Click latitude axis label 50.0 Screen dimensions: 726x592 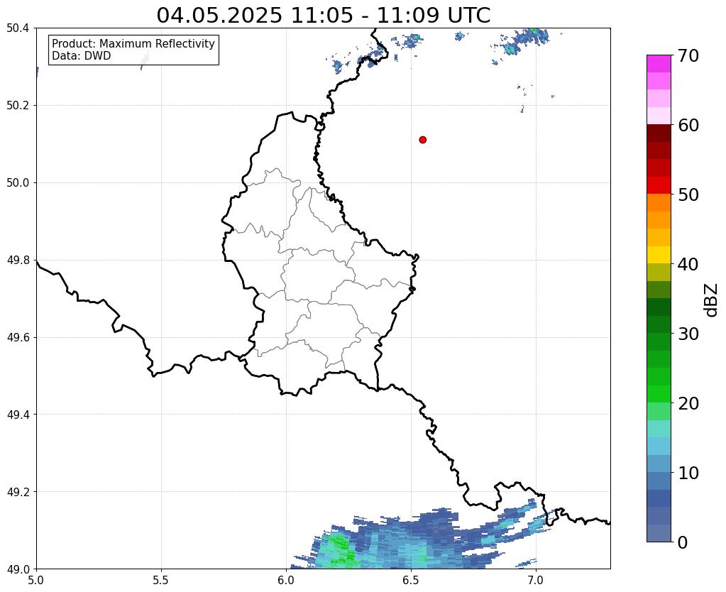coord(18,183)
